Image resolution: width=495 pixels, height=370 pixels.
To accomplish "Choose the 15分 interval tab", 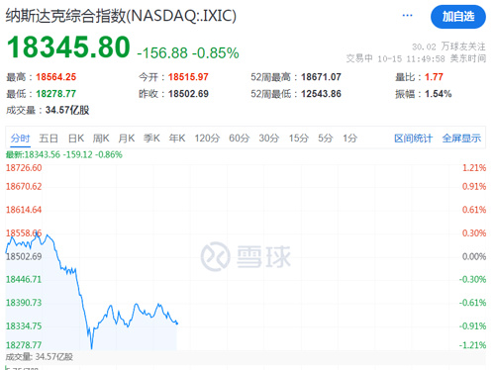I will [x=298, y=139].
